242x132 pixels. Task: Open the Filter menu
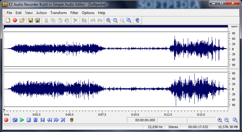pos(74,13)
